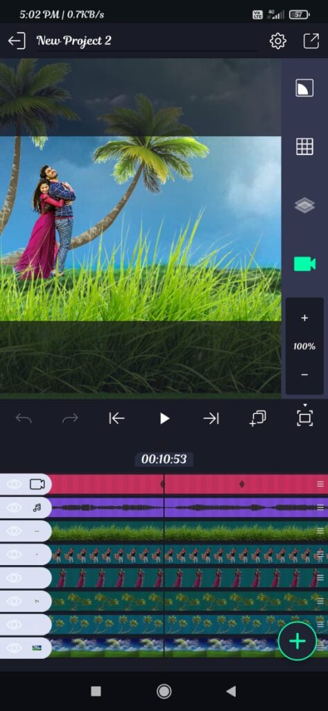Viewport: 328px width, 711px height.
Task: Tap the duplicate layer icon
Action: 258,419
